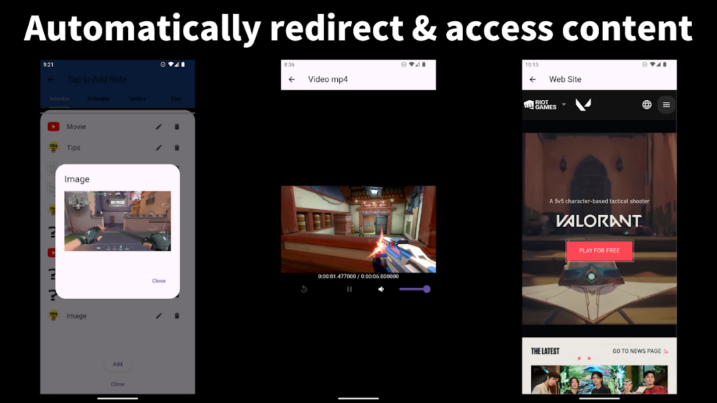Screen dimensions: 717x403
Task: Open the Image row tips icon
Action: (54, 316)
